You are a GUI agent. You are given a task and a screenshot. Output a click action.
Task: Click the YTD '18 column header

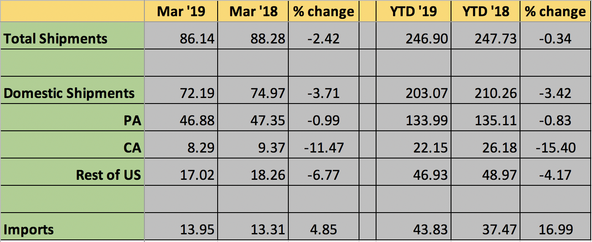coord(486,11)
